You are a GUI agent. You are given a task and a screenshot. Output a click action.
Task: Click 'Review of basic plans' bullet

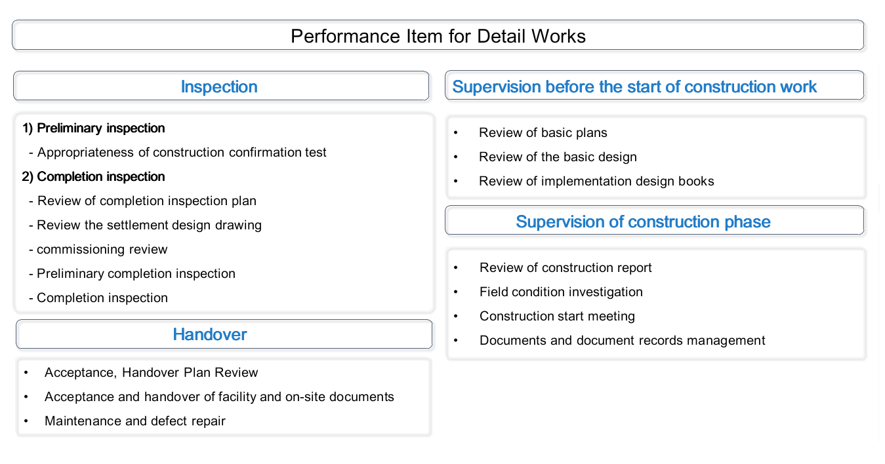pos(543,132)
